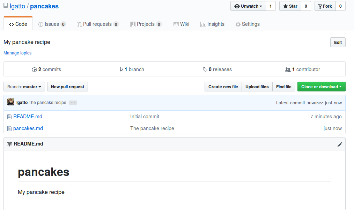Open the Clone or download dropdown
The image size is (354, 216).
(321, 87)
